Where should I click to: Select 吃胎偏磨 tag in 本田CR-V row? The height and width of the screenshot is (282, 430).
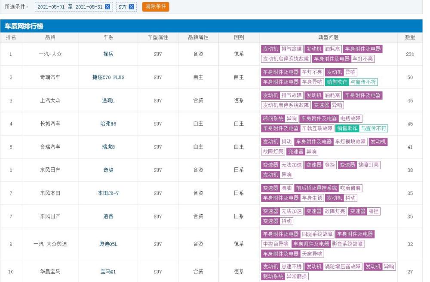pos(329,188)
